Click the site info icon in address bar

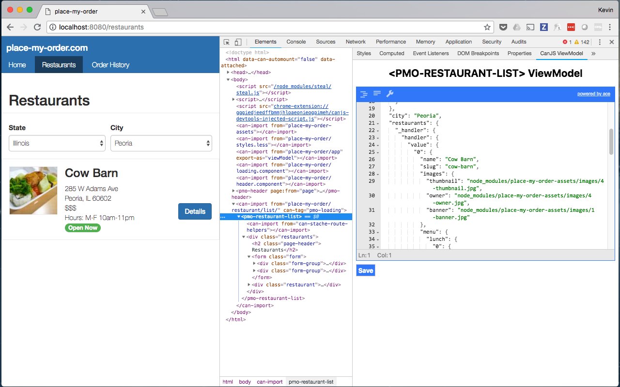[53, 27]
